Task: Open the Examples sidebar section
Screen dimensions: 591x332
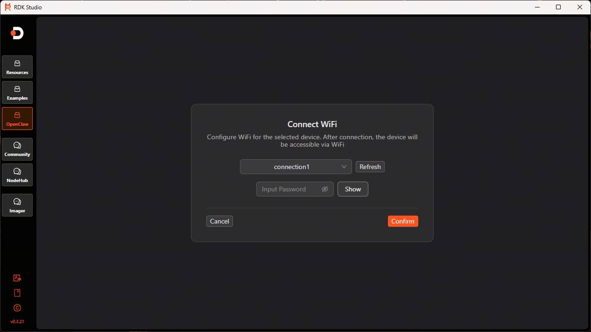Action: coord(17,92)
